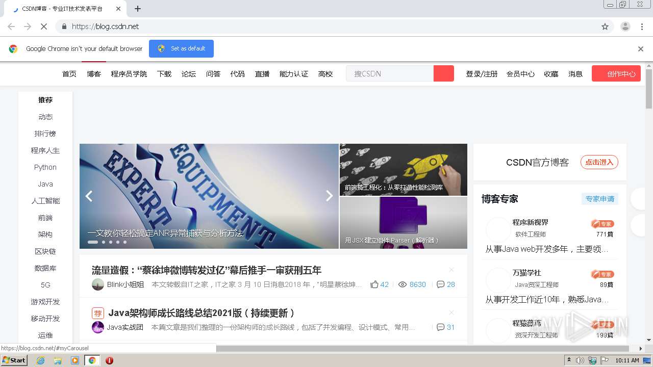This screenshot has width=653, height=367.
Task: Click the red CSDN search button
Action: pyautogui.click(x=444, y=73)
